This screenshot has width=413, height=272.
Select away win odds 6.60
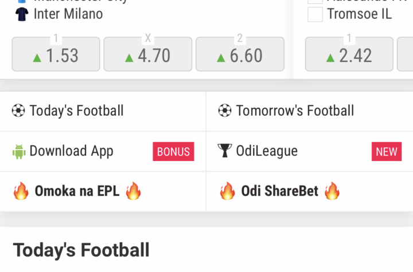(x=240, y=54)
